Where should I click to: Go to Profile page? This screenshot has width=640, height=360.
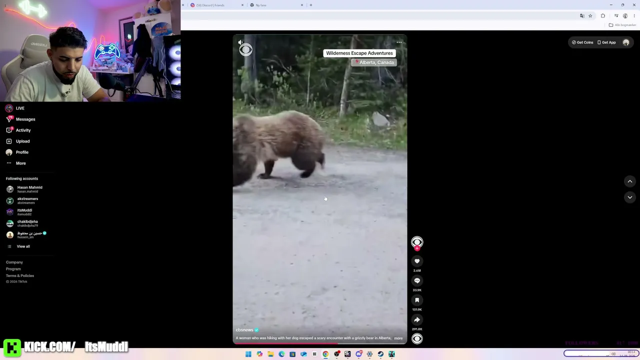click(x=17, y=152)
